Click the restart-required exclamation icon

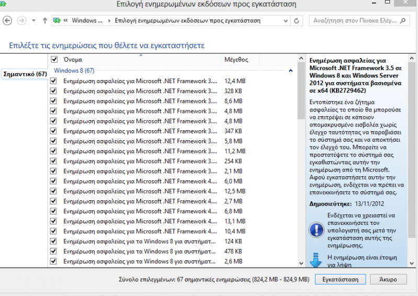pos(316,230)
